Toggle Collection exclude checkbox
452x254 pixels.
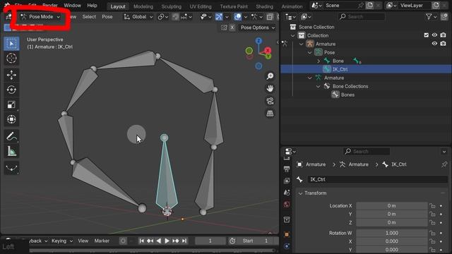click(x=426, y=35)
